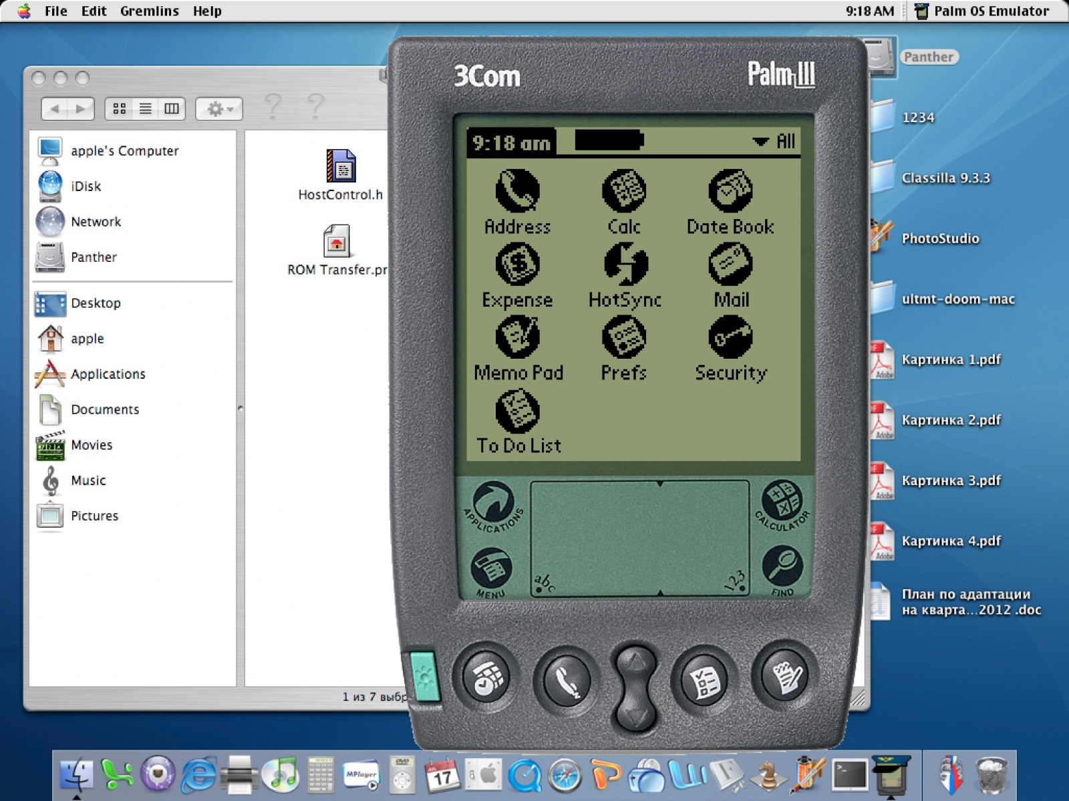Select the HostControl.h file
Viewport: 1069px width, 801px height.
pyautogui.click(x=341, y=175)
